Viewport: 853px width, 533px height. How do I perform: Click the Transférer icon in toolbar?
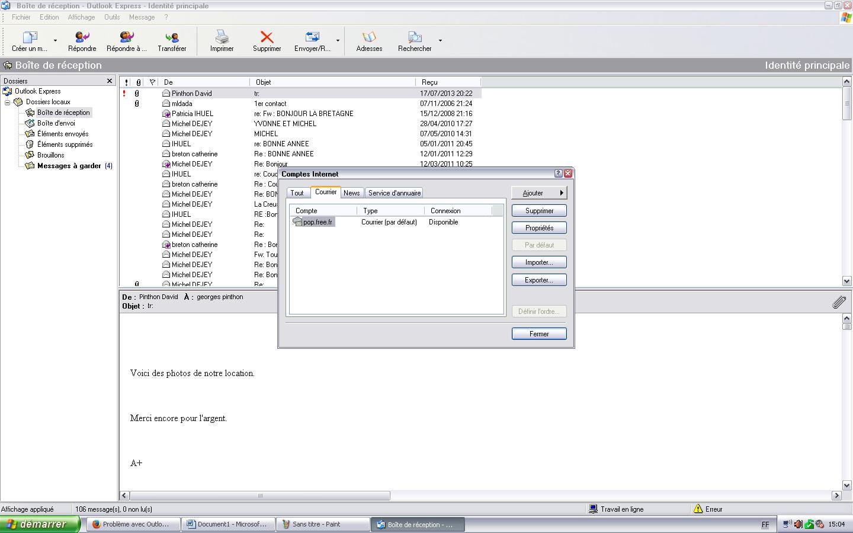pyautogui.click(x=172, y=38)
